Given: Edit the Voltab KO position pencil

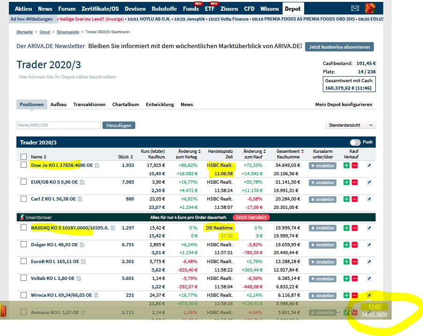Looking at the screenshot, I should click(369, 279).
